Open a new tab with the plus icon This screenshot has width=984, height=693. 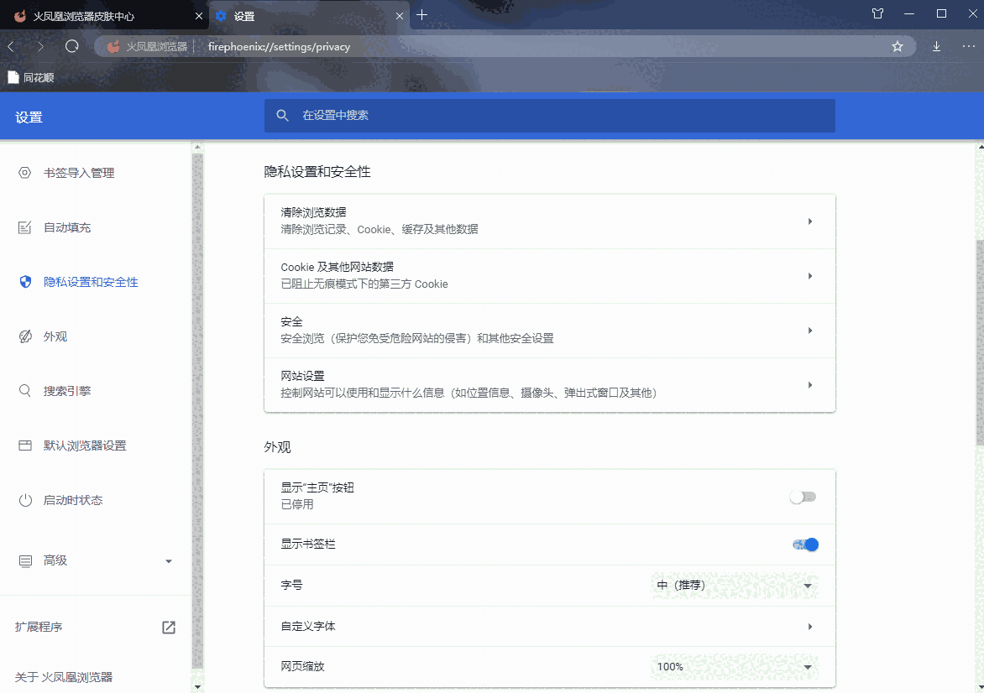(x=421, y=14)
